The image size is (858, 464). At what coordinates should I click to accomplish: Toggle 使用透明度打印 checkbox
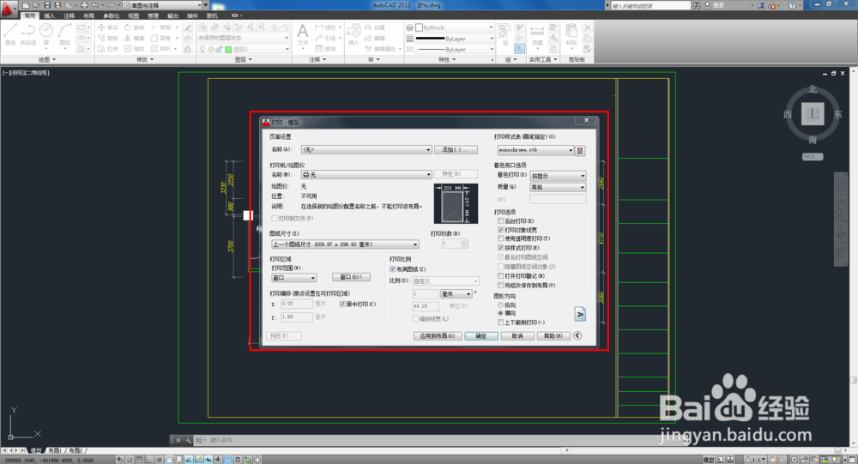click(501, 238)
